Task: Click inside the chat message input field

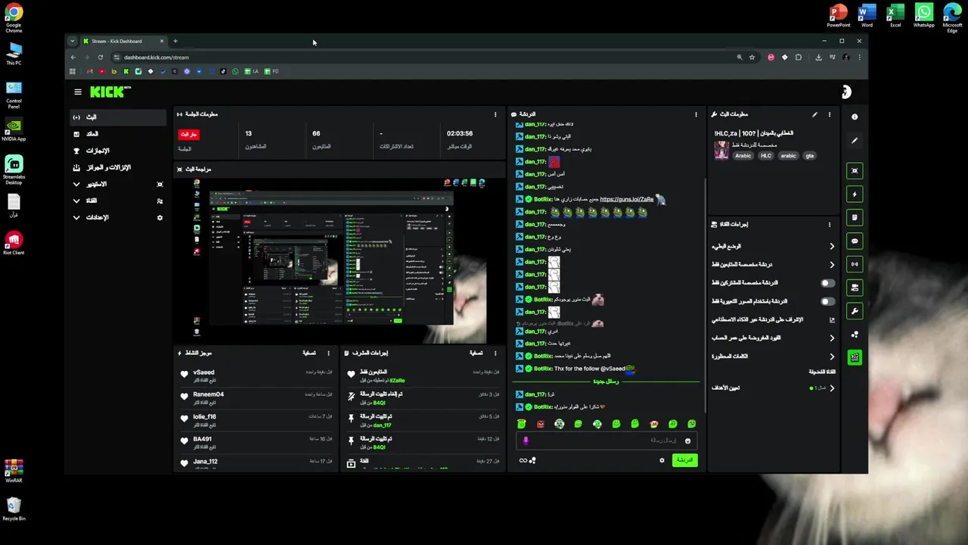Action: pyautogui.click(x=607, y=441)
